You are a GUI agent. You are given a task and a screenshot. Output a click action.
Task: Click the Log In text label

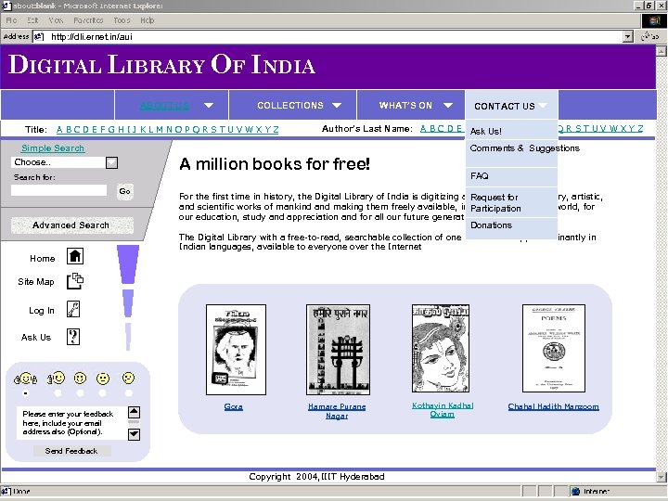pos(42,311)
